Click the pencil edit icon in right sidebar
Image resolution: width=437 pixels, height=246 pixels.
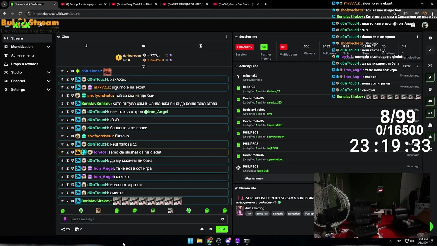pyautogui.click(x=430, y=50)
